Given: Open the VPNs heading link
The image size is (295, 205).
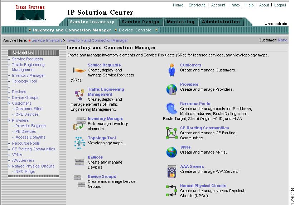Looking at the screenshot, I should [x=185, y=147].
